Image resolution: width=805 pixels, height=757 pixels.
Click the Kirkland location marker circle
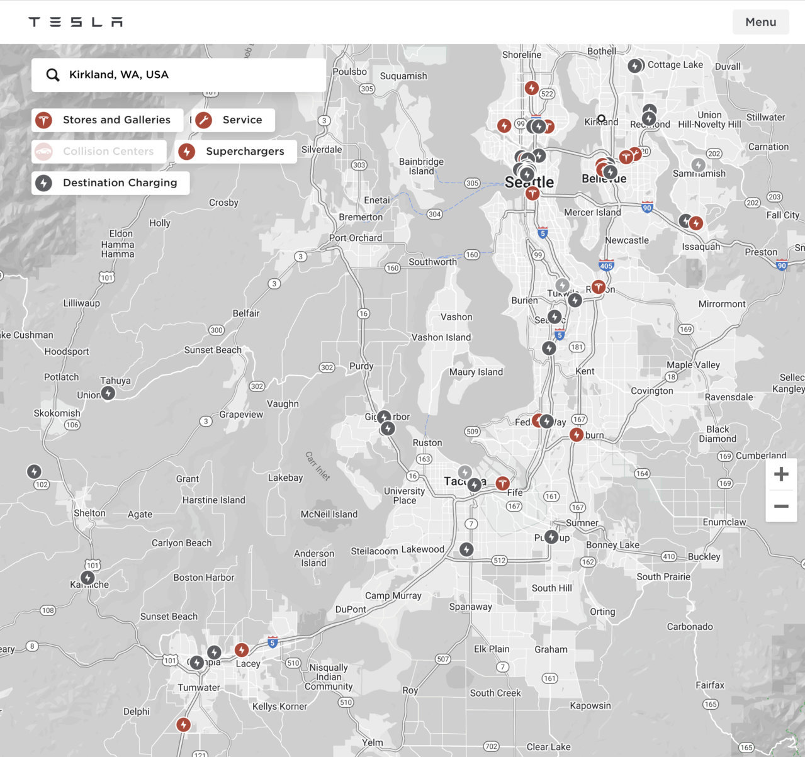point(601,118)
